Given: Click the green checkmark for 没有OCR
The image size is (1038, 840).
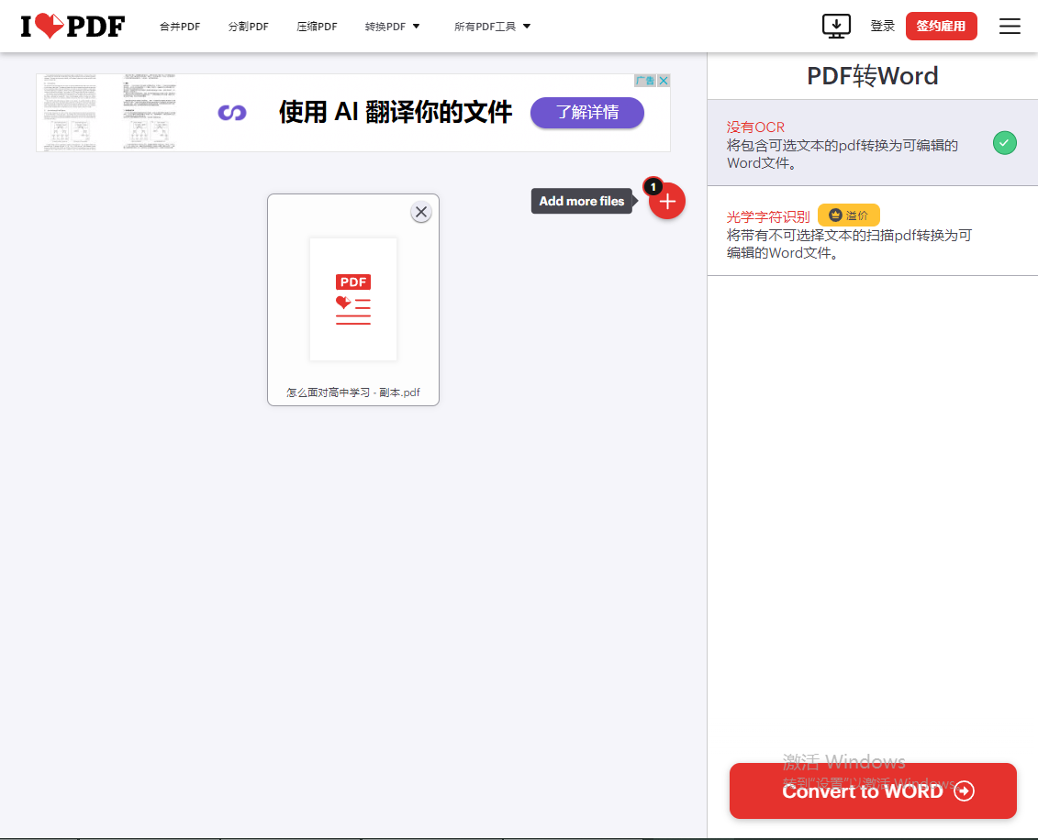Looking at the screenshot, I should [x=1005, y=143].
